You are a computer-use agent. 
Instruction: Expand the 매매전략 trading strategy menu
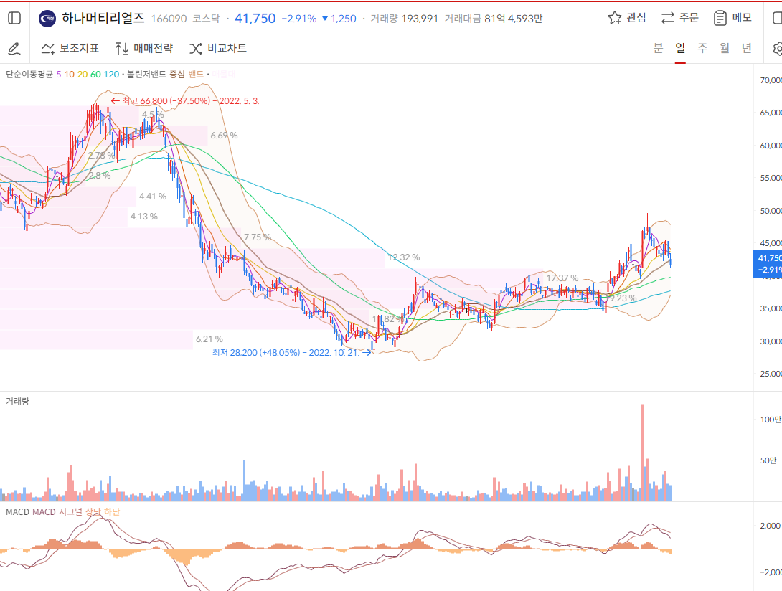coord(144,49)
